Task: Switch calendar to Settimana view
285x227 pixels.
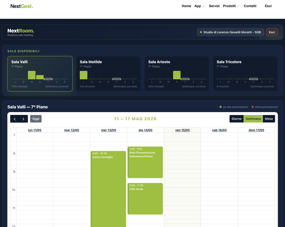Action: [253, 119]
